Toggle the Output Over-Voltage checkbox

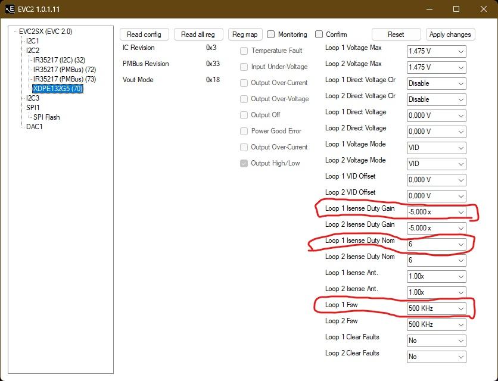pos(244,99)
